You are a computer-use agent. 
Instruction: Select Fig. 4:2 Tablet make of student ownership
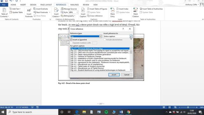[x=100, y=66]
